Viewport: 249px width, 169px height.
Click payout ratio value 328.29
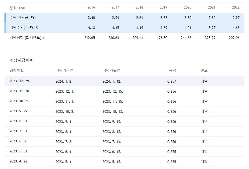(x=210, y=38)
